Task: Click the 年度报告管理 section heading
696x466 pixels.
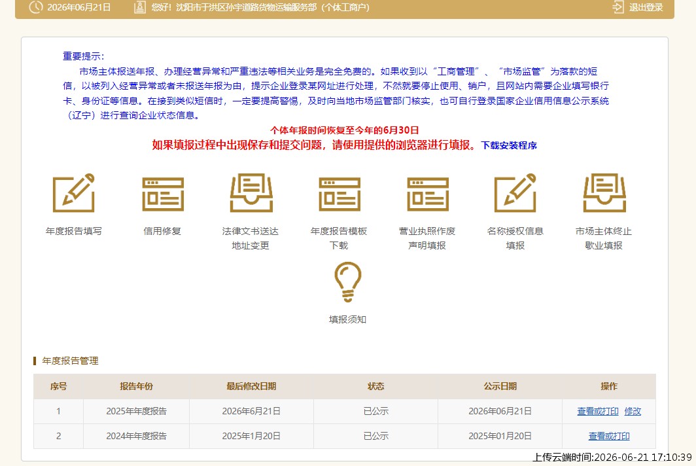Action: pyautogui.click(x=70, y=361)
